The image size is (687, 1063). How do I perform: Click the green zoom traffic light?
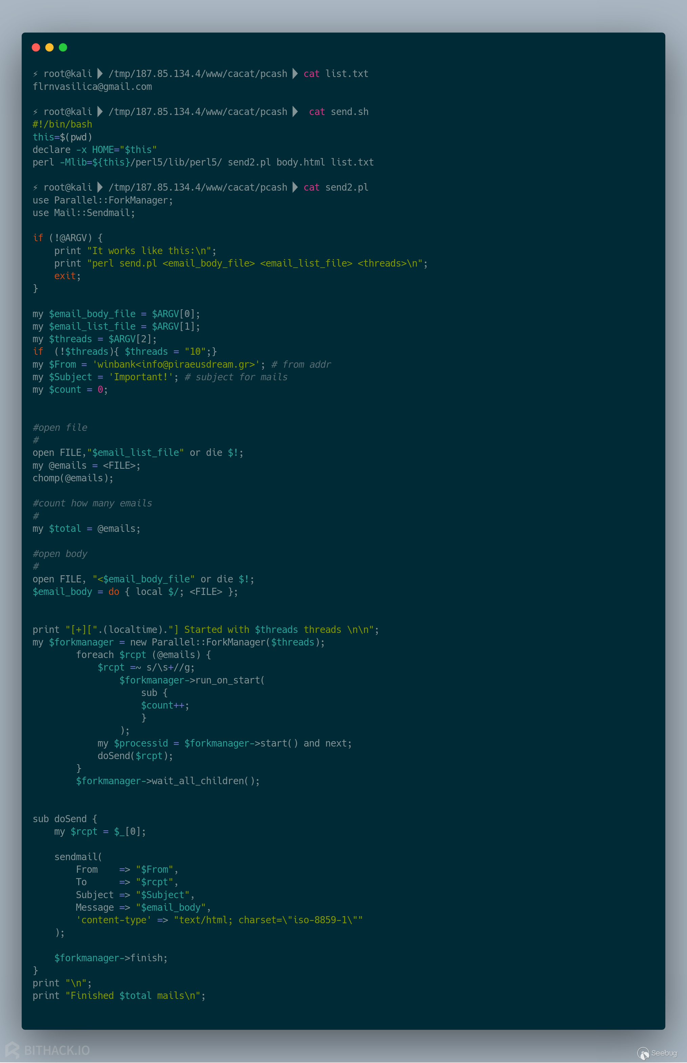[63, 47]
